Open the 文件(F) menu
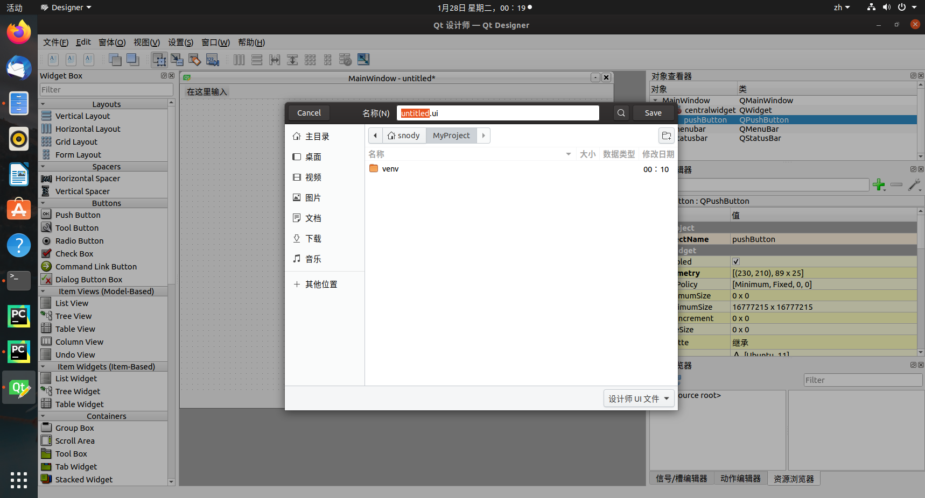The height and width of the screenshot is (498, 925). 55,42
